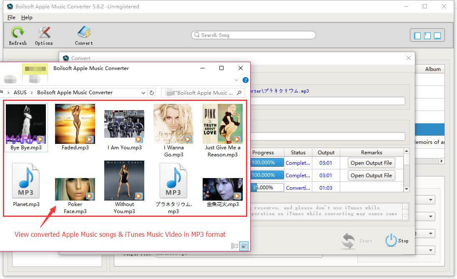Click Open Output File in second row
The image size is (457, 279).
click(x=371, y=176)
